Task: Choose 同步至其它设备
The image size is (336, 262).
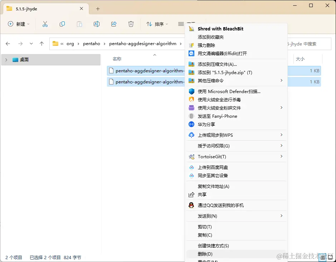Action: 236,176
